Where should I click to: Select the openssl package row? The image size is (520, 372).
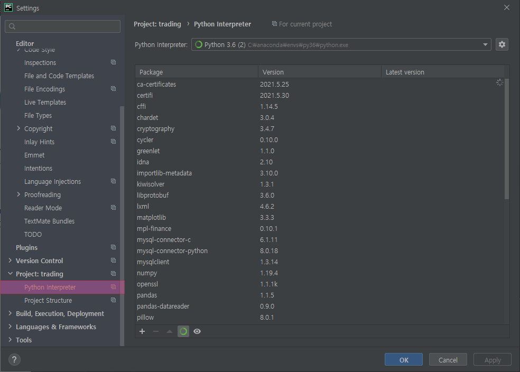click(320, 284)
